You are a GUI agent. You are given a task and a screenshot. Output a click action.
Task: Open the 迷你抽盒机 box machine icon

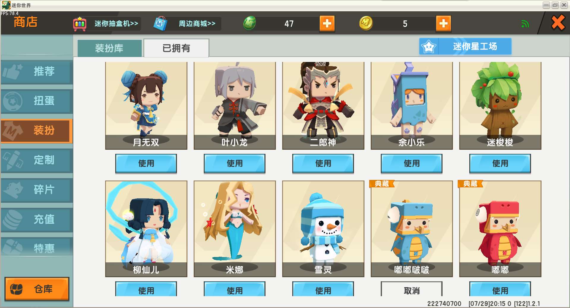point(80,24)
